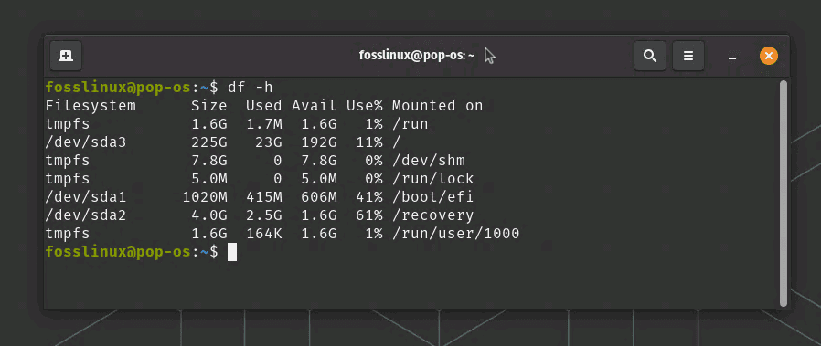Click the 61% usage value
The width and height of the screenshot is (821, 346).
point(369,215)
